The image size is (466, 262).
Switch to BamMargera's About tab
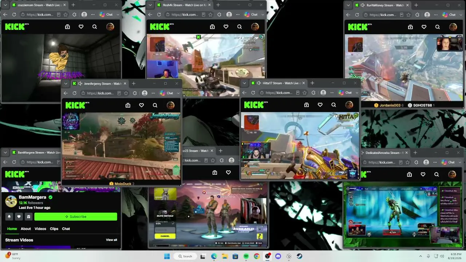tap(26, 229)
